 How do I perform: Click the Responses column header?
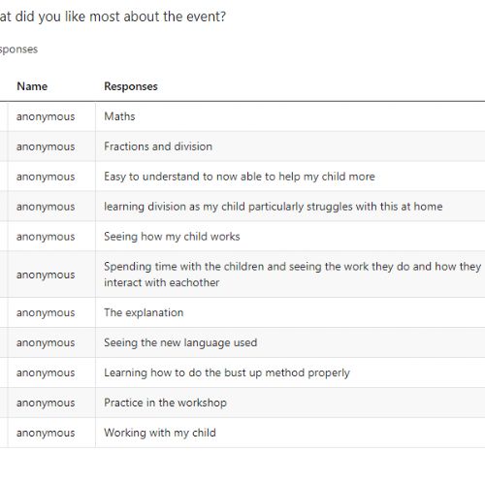[x=131, y=86]
